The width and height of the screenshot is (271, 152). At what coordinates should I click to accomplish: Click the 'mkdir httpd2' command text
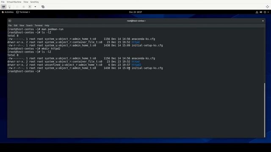pos(51,49)
